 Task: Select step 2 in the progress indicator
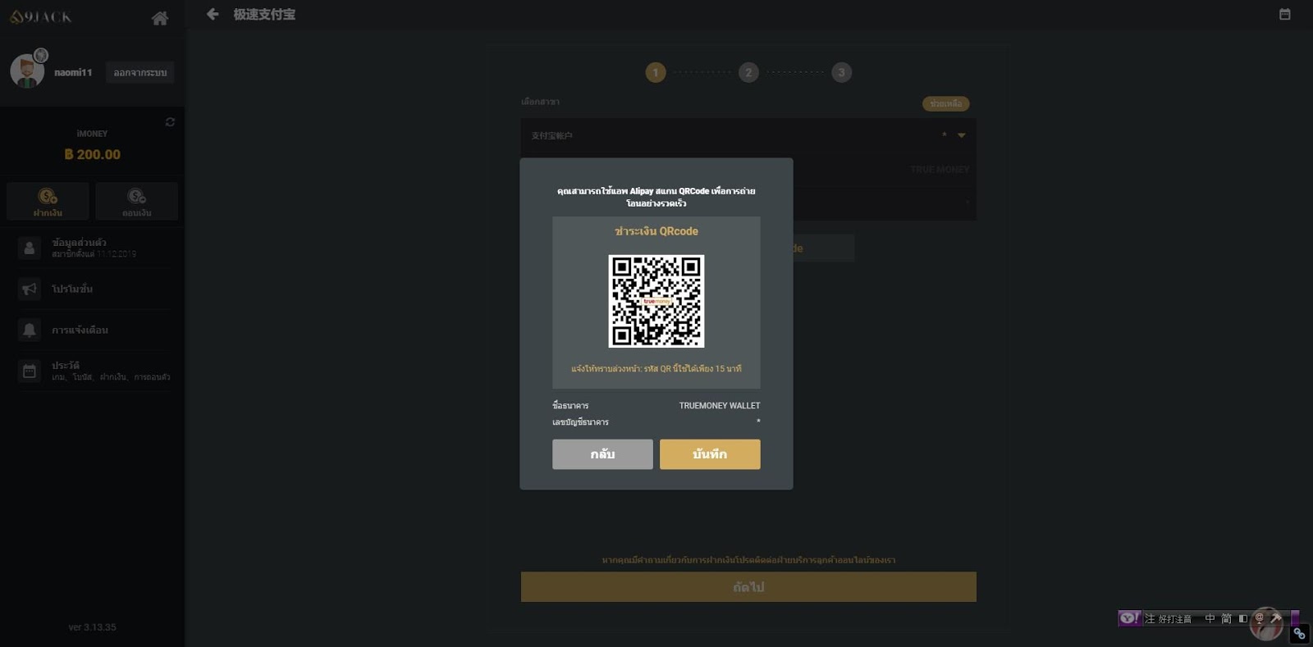[748, 73]
